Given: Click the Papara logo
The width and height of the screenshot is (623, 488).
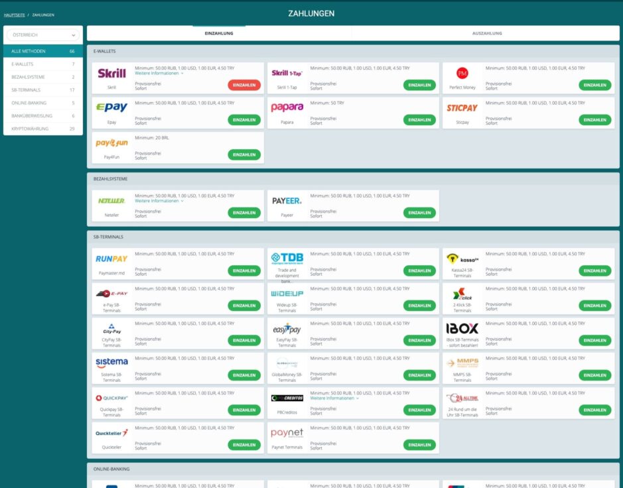Looking at the screenshot, I should [287, 107].
